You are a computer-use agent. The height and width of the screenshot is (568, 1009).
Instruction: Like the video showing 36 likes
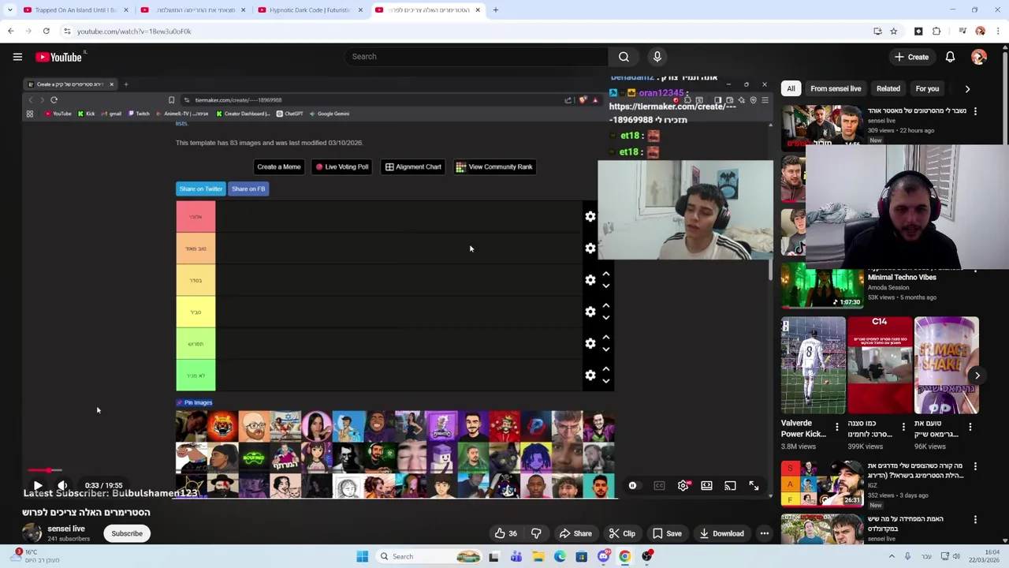tap(505, 533)
